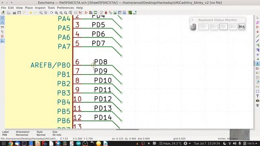Toggle Ins key in Keyboard Status Monitor

[x=242, y=27]
